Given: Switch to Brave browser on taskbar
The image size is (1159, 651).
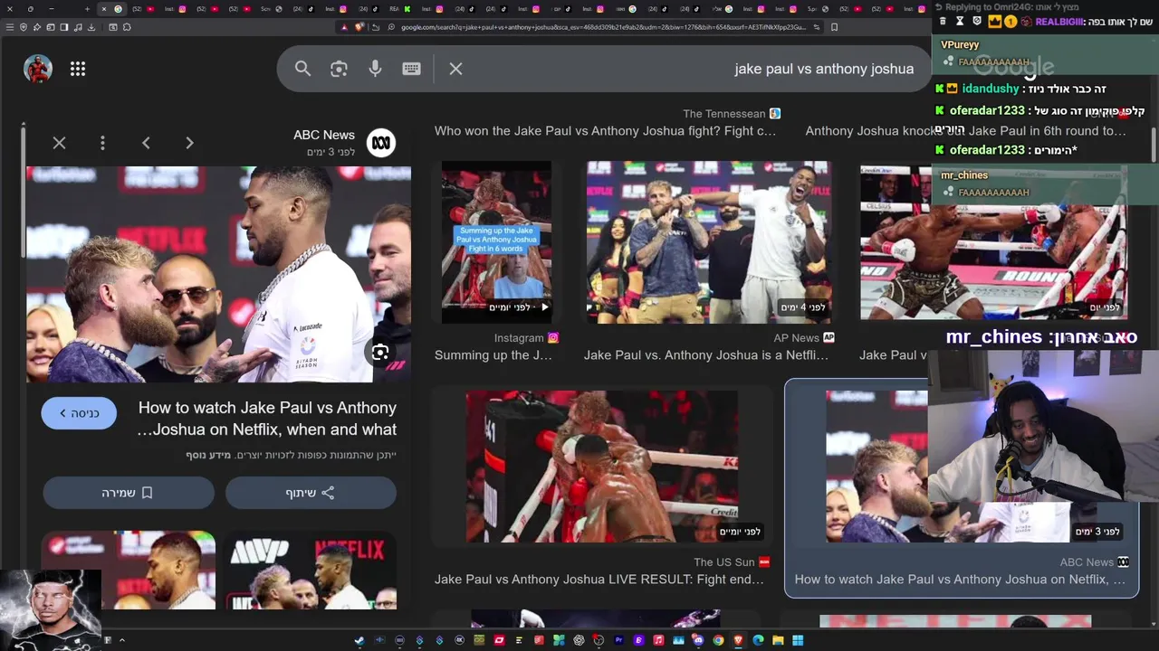Looking at the screenshot, I should point(738,640).
